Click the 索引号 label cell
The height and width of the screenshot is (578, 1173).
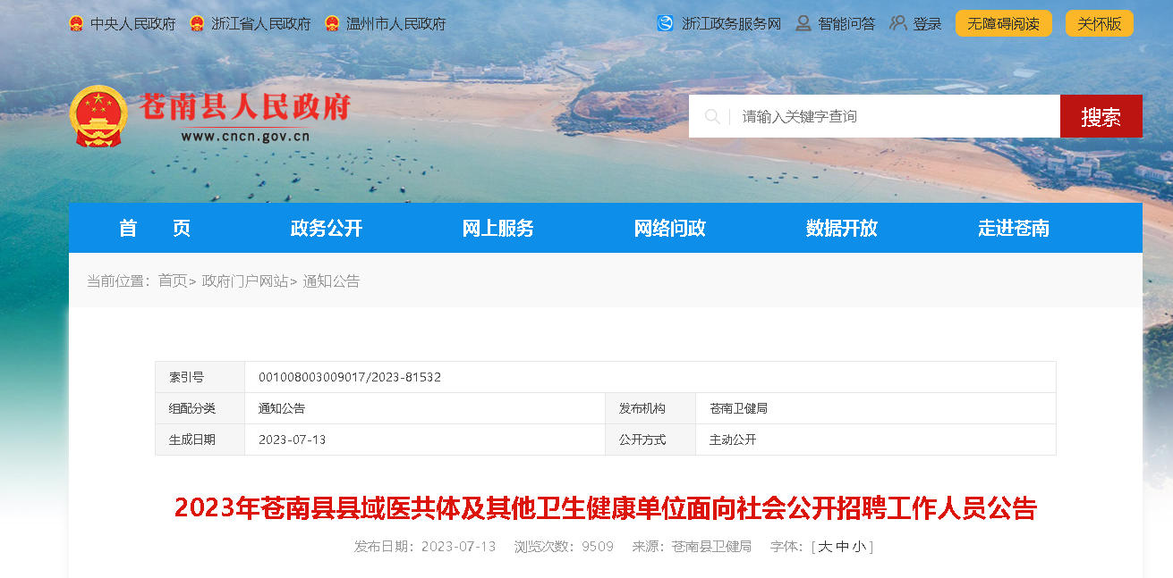pyautogui.click(x=200, y=377)
